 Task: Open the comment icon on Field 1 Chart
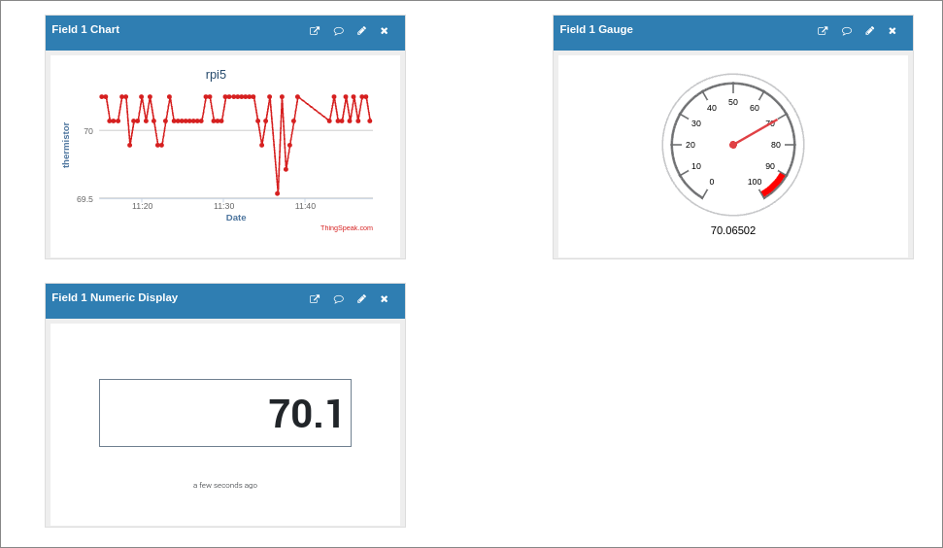(339, 31)
